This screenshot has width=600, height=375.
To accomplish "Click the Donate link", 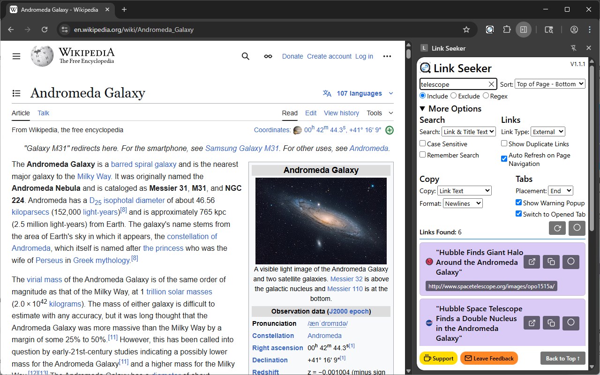I will [x=292, y=56].
